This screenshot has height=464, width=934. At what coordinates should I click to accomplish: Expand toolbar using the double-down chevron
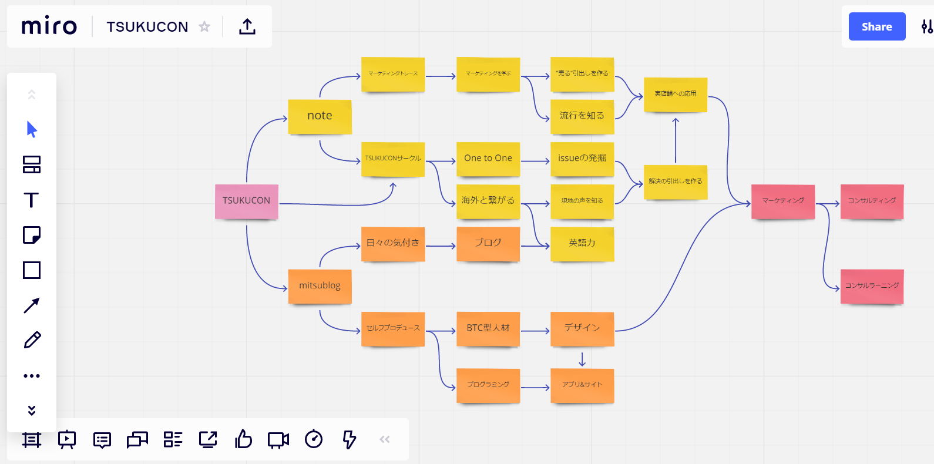tap(32, 410)
